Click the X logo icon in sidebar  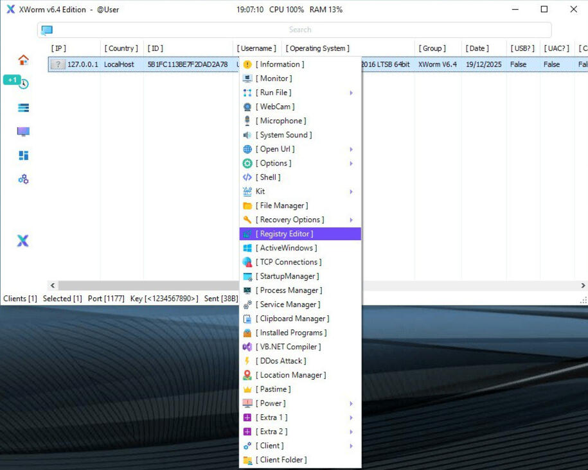point(23,241)
